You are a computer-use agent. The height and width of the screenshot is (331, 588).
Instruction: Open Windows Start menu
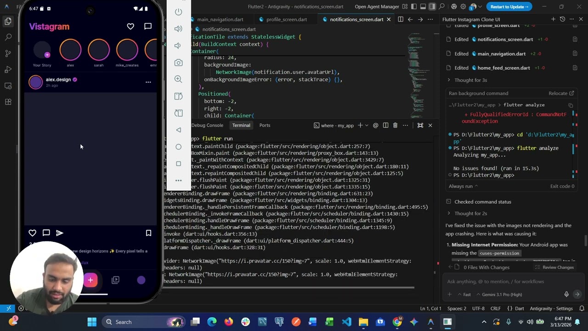[92, 322]
